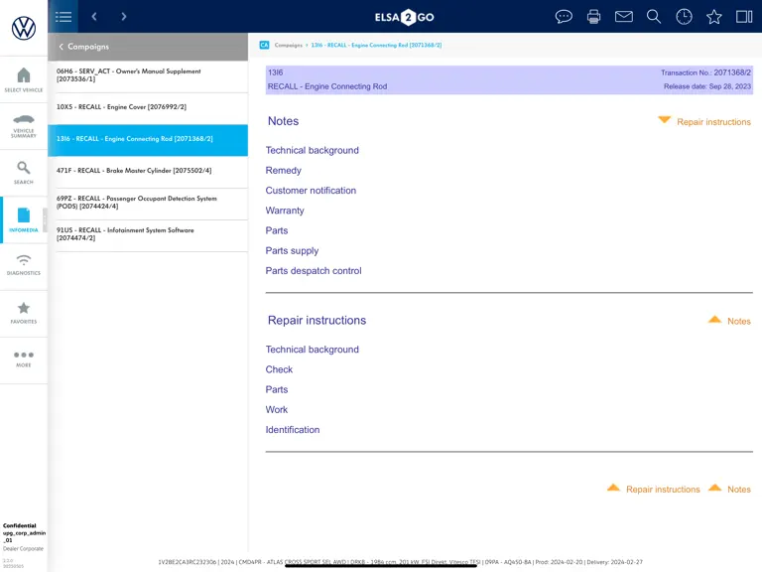Go back to Campaigns list header
The width and height of the screenshot is (762, 572).
click(148, 47)
